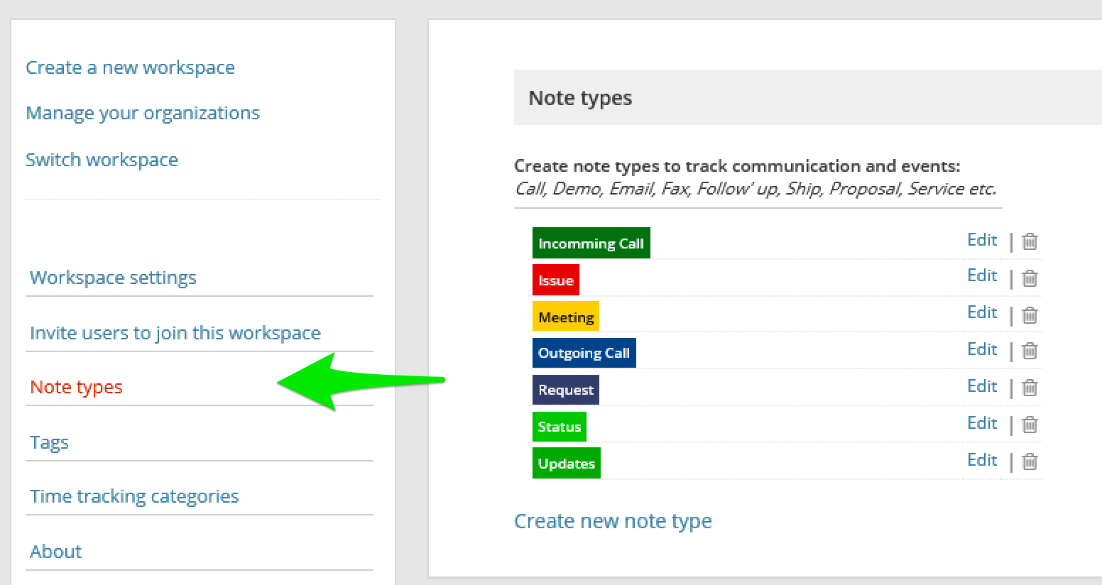The height and width of the screenshot is (585, 1102).
Task: Click trash icon for Issue note type
Action: (x=1030, y=278)
